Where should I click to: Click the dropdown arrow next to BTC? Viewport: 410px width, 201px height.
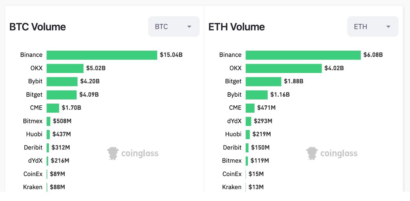[189, 27]
